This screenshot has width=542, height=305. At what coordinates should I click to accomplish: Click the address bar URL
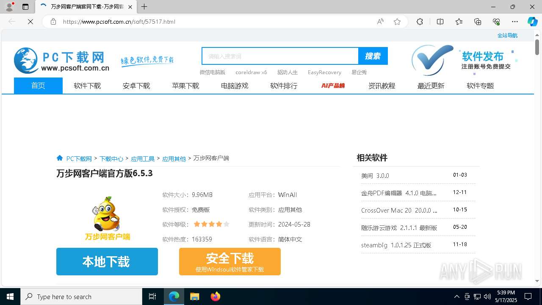119,22
